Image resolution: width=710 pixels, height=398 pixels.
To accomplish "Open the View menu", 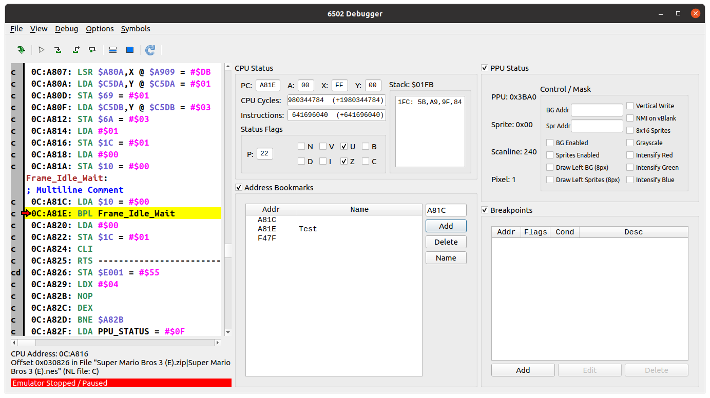I will (x=39, y=29).
